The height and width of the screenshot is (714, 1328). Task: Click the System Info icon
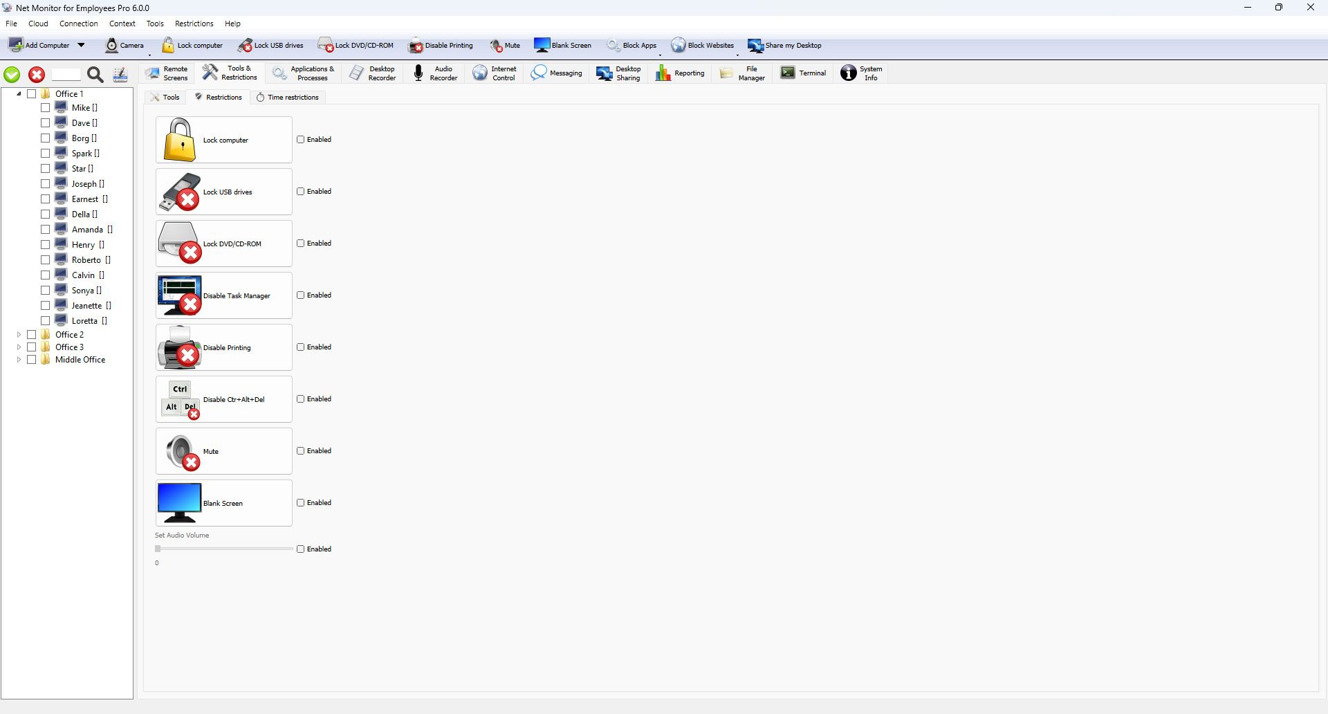849,73
